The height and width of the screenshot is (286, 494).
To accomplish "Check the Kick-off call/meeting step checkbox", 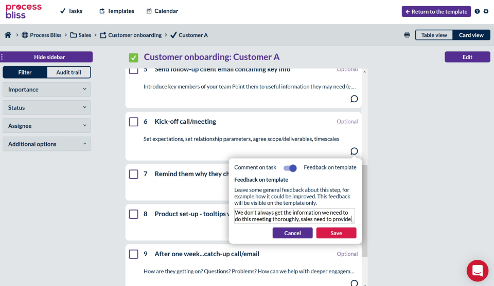I will (134, 122).
